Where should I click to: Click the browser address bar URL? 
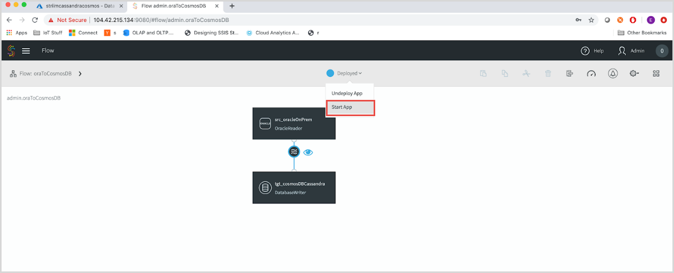click(161, 20)
